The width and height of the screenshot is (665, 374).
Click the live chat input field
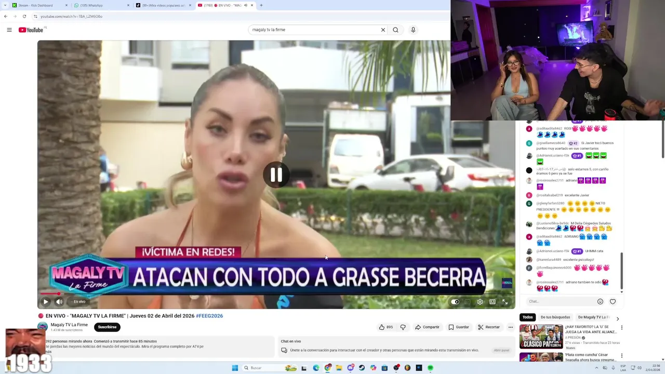(x=560, y=301)
